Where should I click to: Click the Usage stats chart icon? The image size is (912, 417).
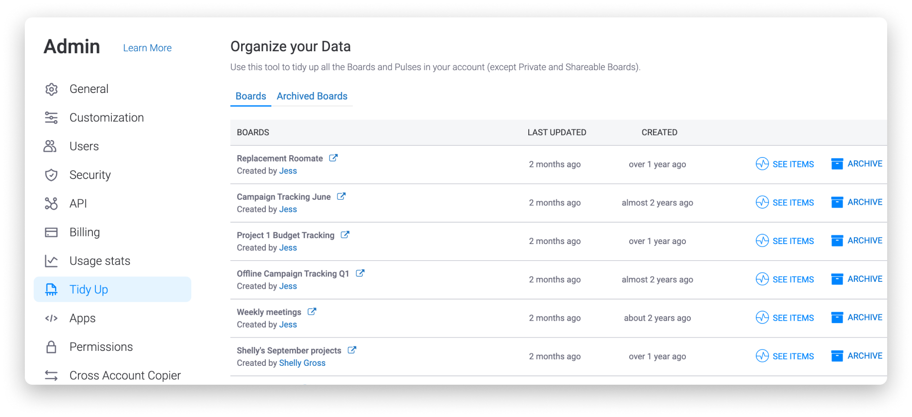click(51, 261)
